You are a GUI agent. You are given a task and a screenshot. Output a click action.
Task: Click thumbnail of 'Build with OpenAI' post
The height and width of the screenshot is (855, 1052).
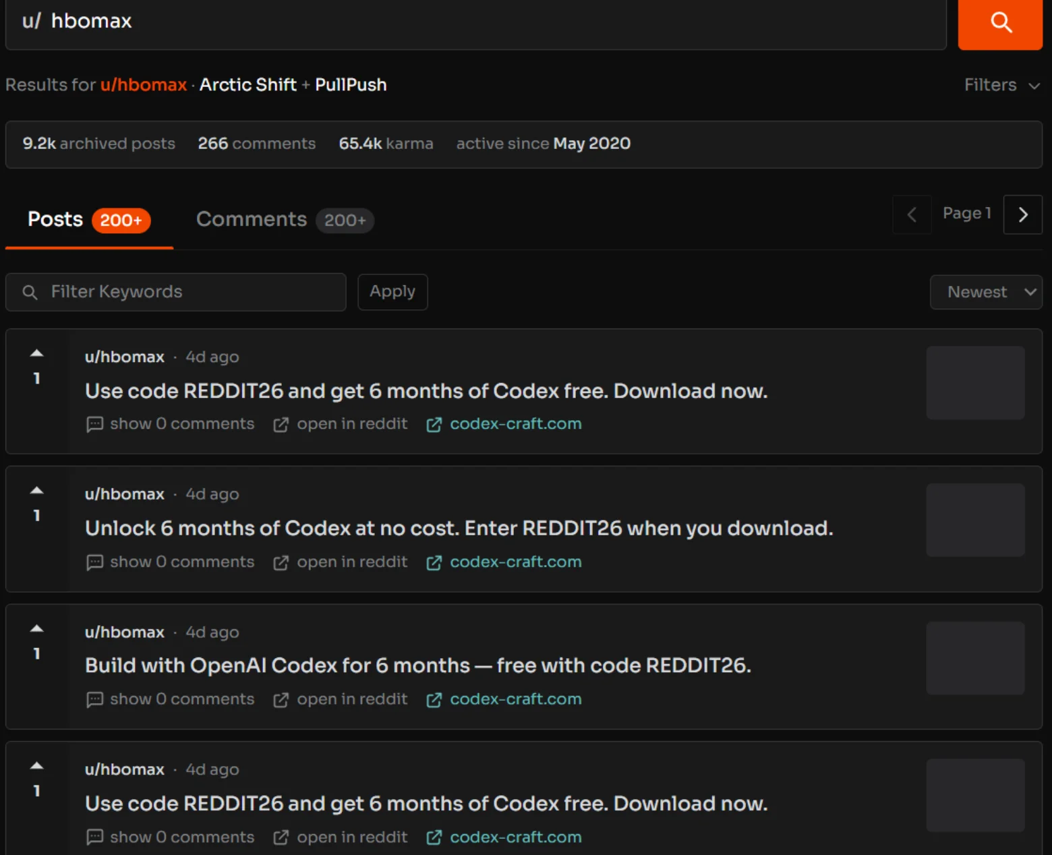(975, 658)
